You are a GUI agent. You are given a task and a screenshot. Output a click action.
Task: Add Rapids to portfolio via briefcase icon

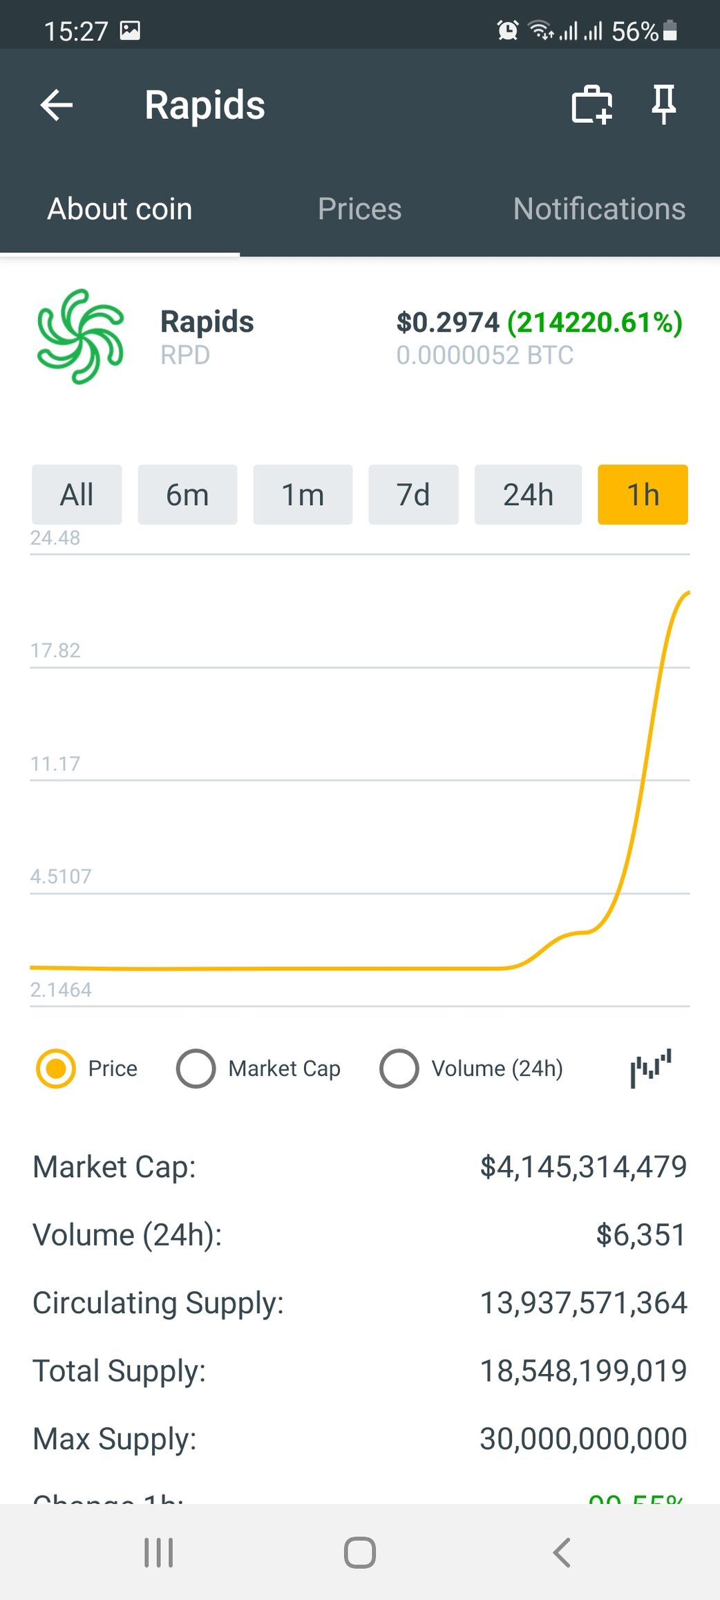click(592, 105)
